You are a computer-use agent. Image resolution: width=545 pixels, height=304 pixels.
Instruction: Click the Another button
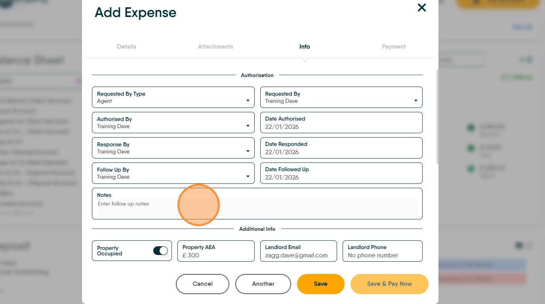[x=263, y=284]
